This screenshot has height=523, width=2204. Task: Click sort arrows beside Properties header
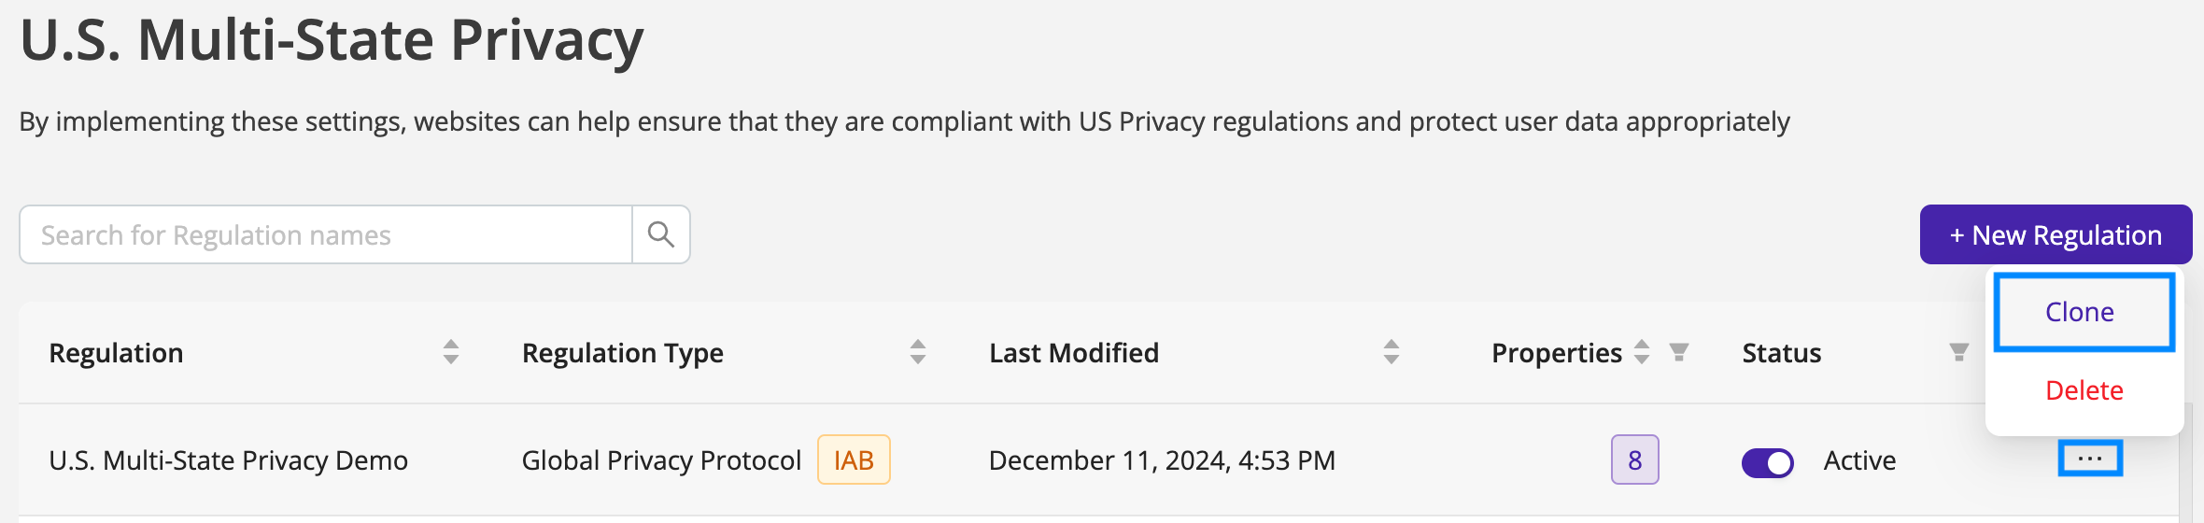[x=1642, y=352]
